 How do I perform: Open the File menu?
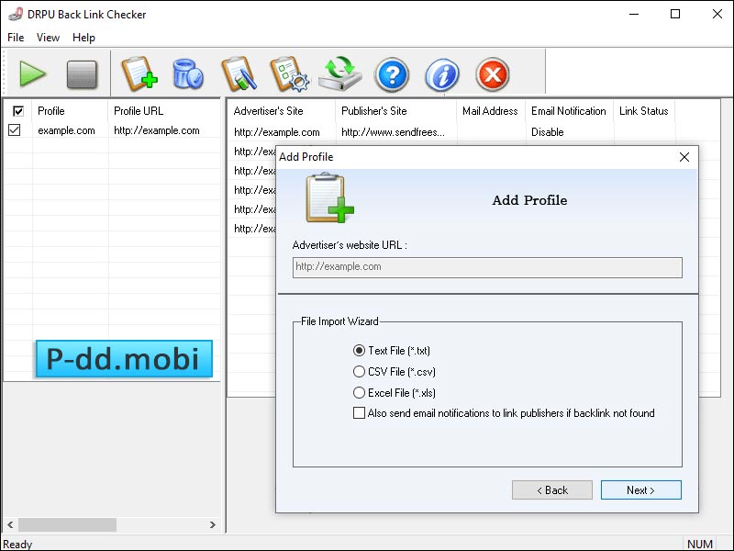tap(16, 38)
